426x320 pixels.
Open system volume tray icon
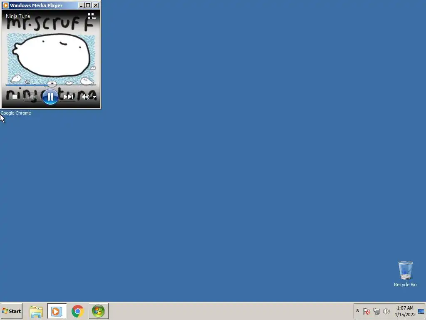[386, 311]
